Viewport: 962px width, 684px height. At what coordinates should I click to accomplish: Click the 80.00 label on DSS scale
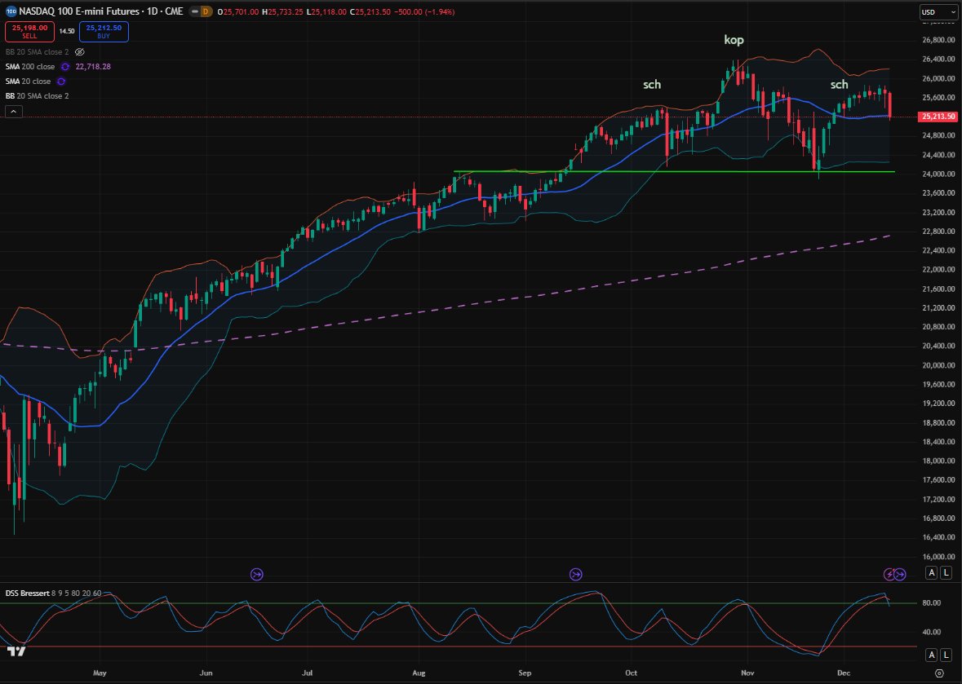coord(933,603)
